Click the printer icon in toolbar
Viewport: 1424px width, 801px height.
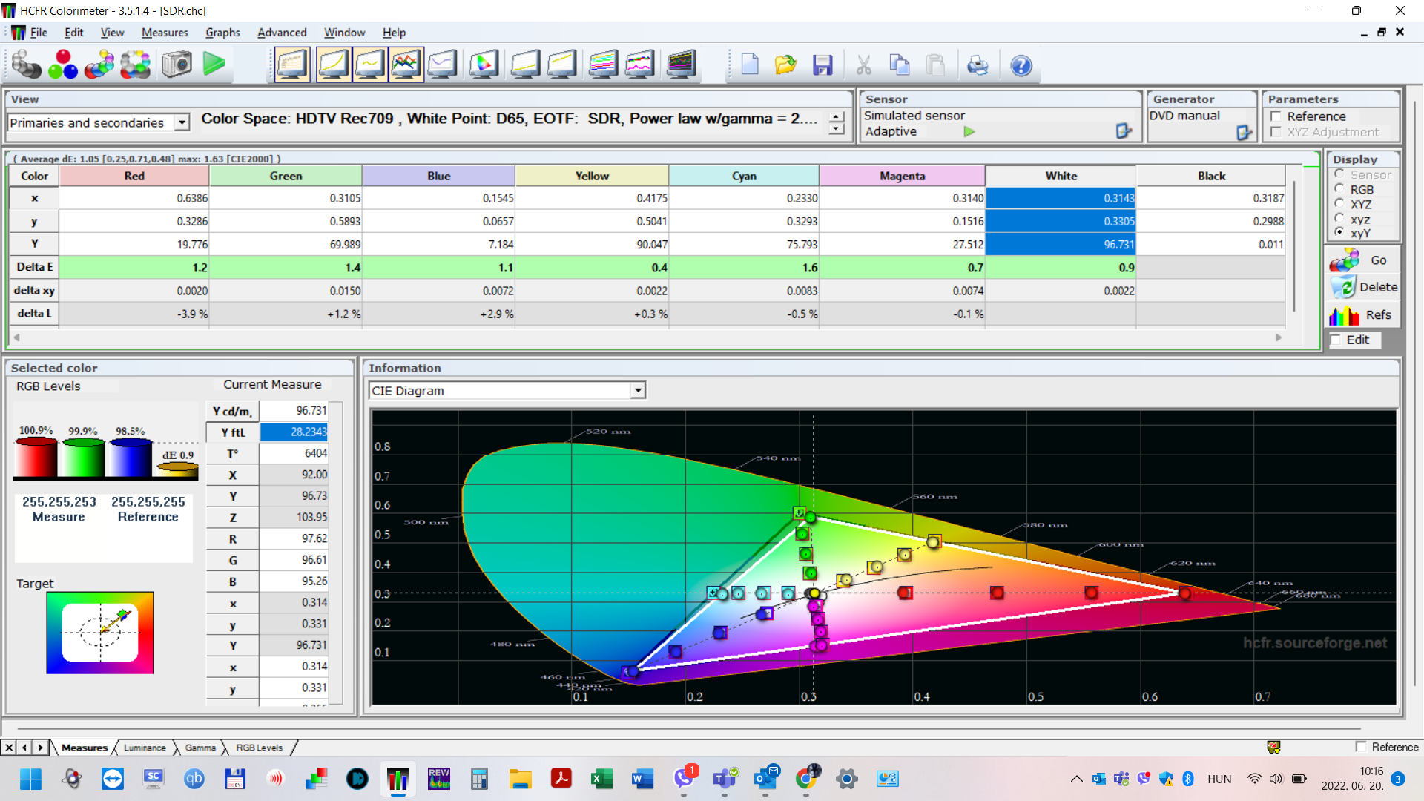click(978, 65)
